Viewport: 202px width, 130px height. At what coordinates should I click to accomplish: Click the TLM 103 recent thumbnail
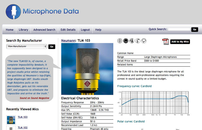pos(11,120)
